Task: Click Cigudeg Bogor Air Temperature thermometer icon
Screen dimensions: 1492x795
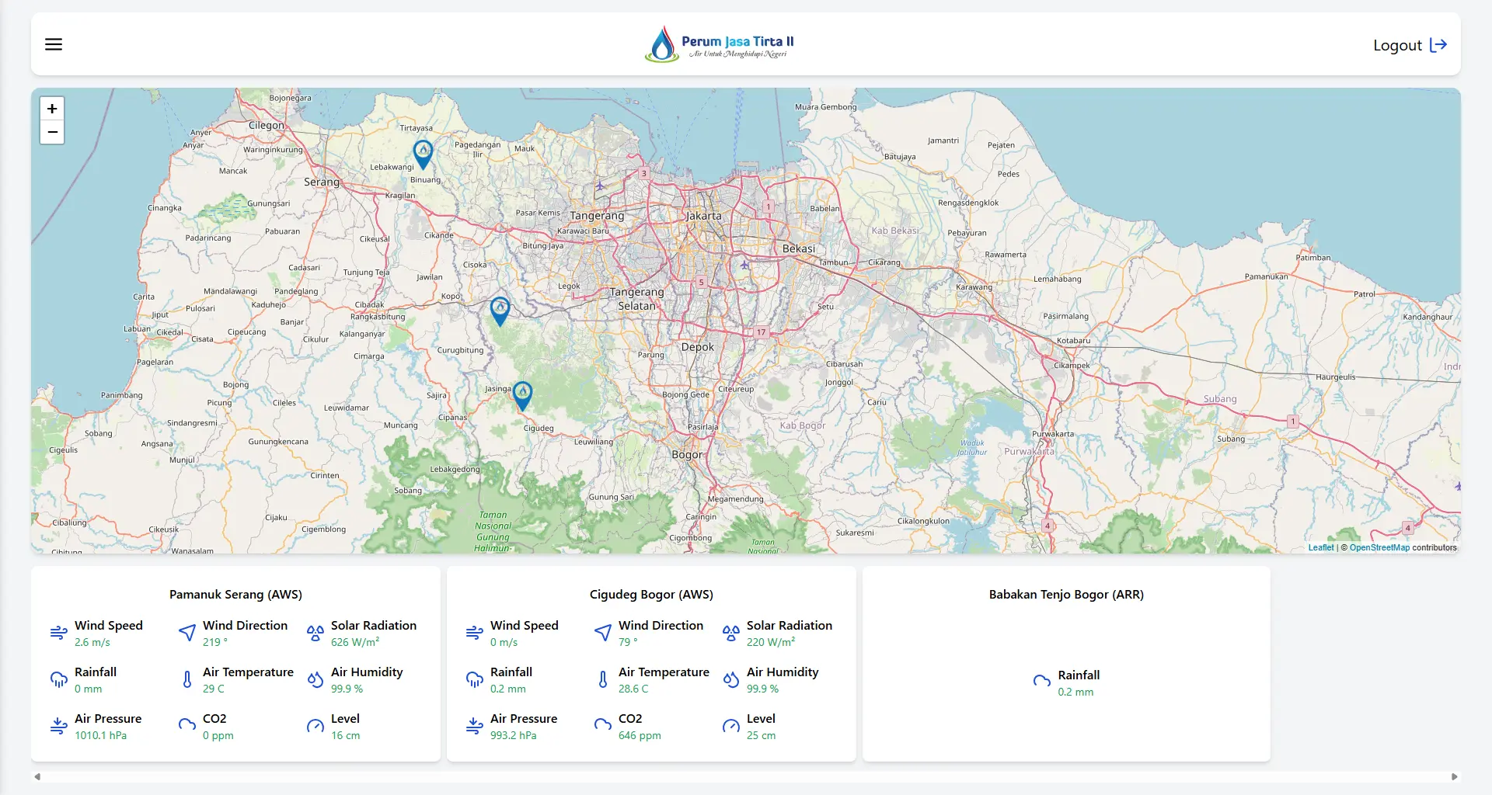Action: pyautogui.click(x=602, y=679)
